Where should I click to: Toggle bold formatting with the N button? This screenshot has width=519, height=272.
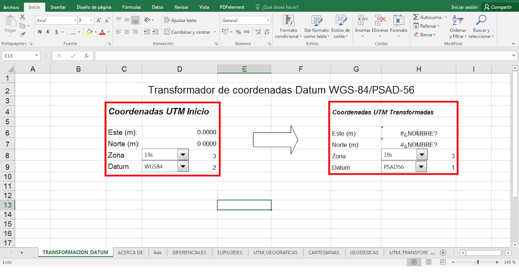point(39,32)
